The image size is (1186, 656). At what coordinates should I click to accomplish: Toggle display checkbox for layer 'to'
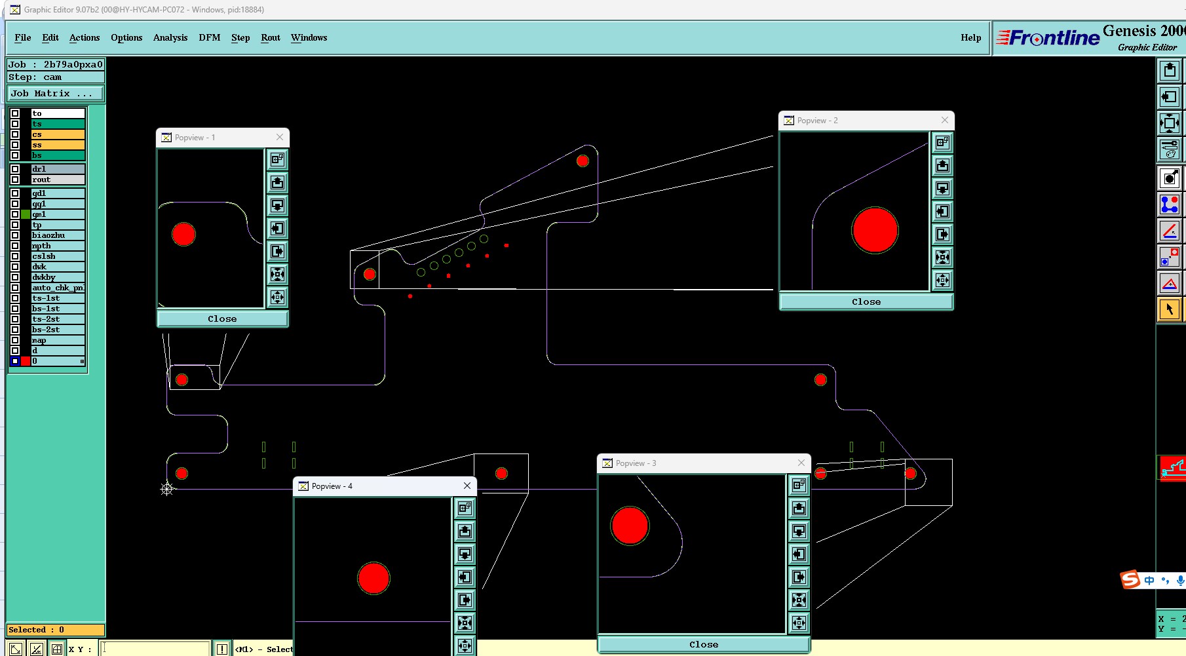tap(15, 113)
